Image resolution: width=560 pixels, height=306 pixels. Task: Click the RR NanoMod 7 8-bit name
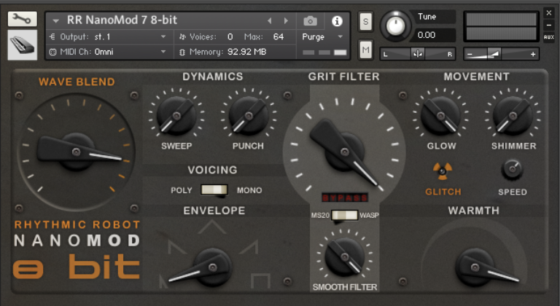click(x=122, y=20)
